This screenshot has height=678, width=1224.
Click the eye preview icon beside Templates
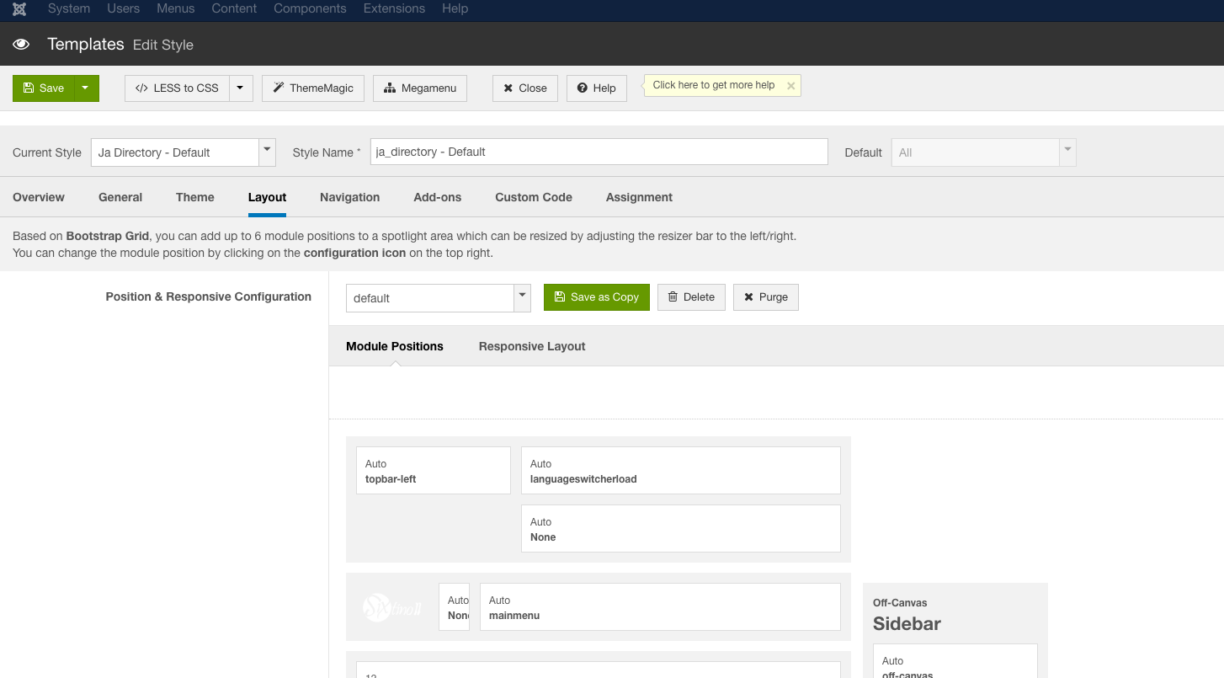(x=21, y=45)
